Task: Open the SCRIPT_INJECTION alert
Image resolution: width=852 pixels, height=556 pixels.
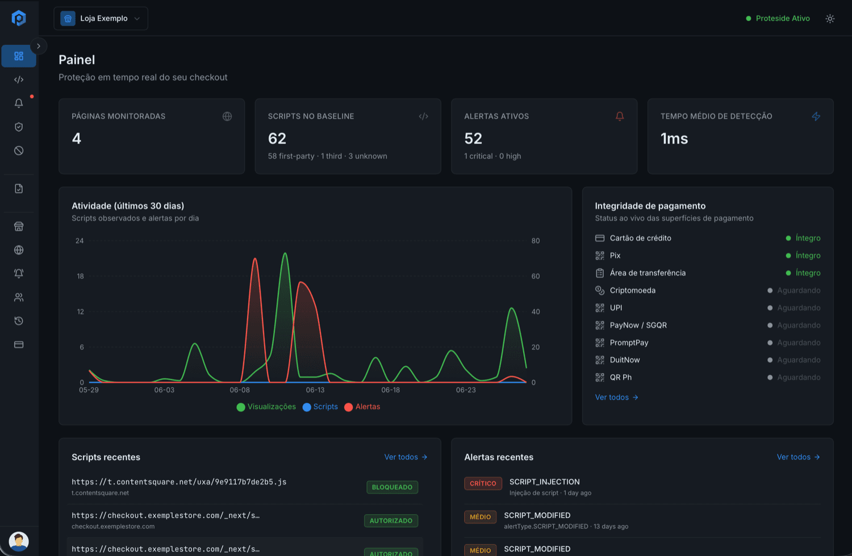Action: pyautogui.click(x=544, y=482)
